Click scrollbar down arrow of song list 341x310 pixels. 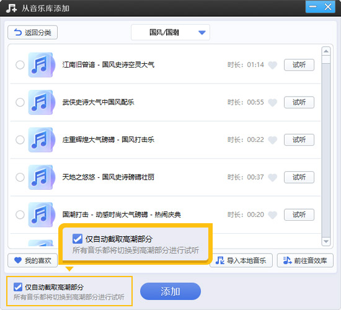[325, 241]
